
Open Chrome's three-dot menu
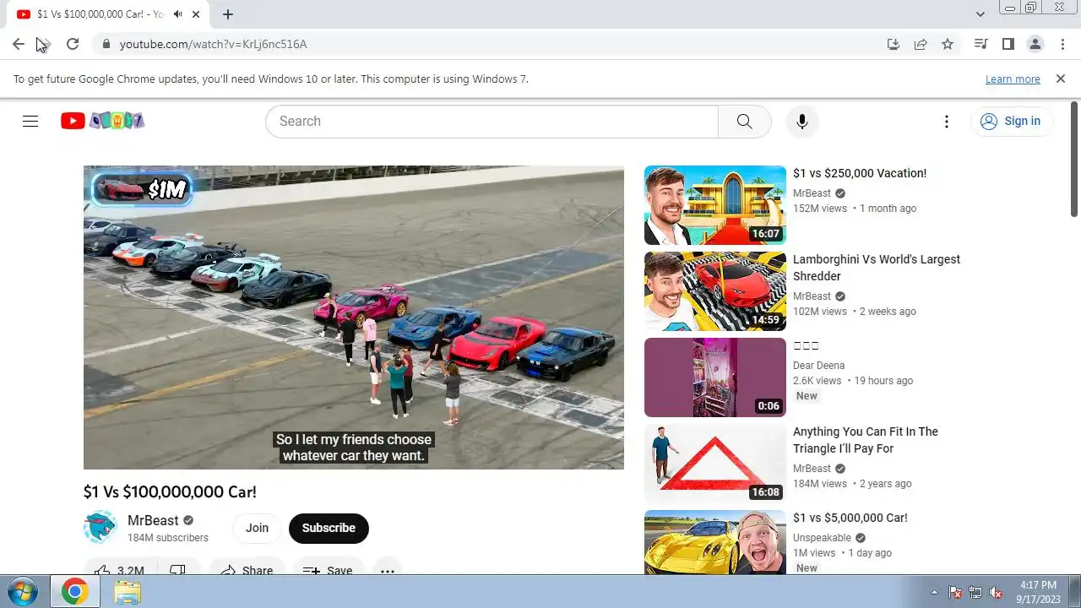(x=1062, y=44)
